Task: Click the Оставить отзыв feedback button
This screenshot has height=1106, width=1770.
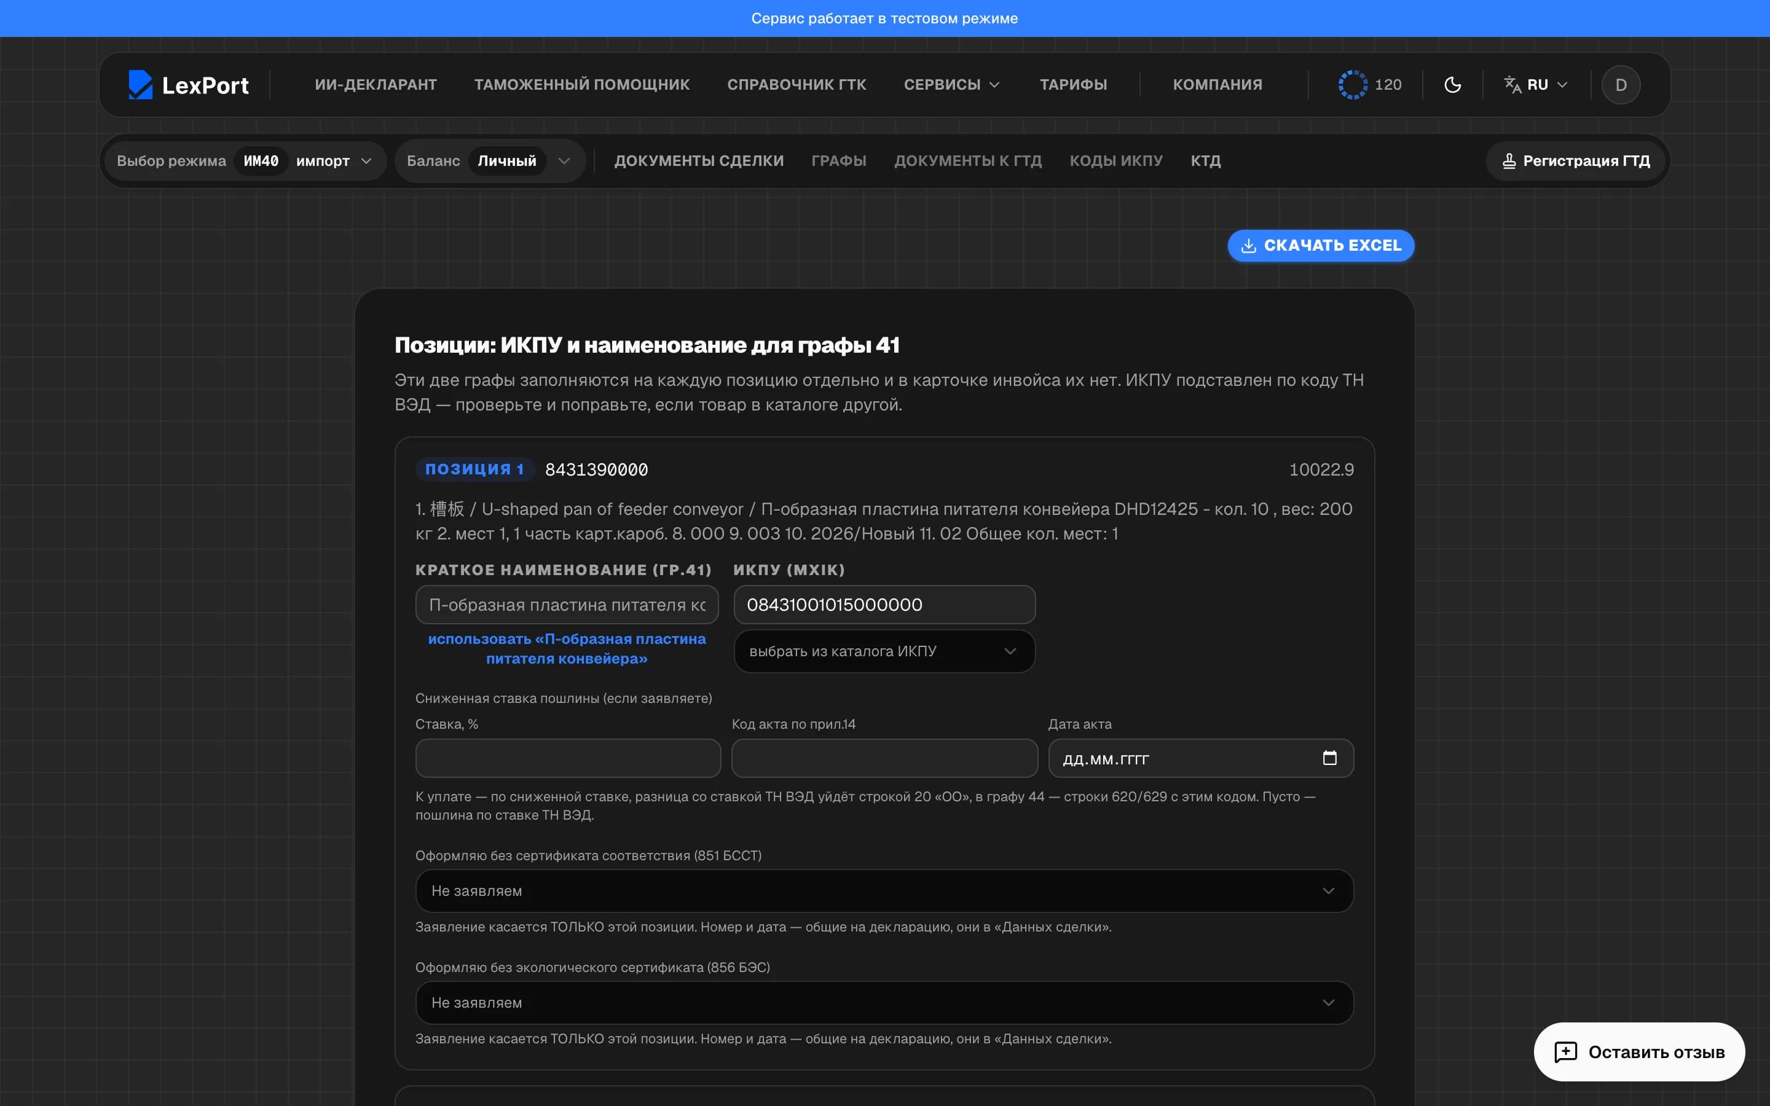Action: (x=1639, y=1053)
